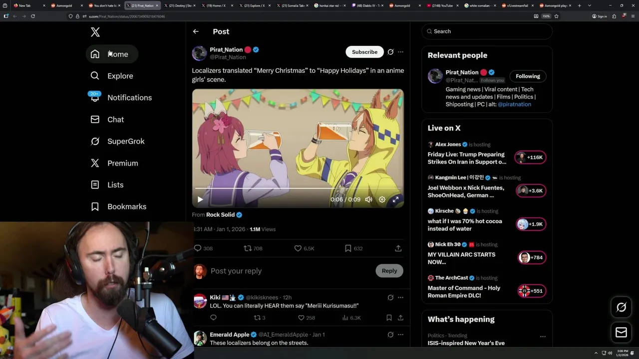Image resolution: width=639 pixels, height=359 pixels.
Task: Go to Home in the sidebar
Action: [112, 54]
